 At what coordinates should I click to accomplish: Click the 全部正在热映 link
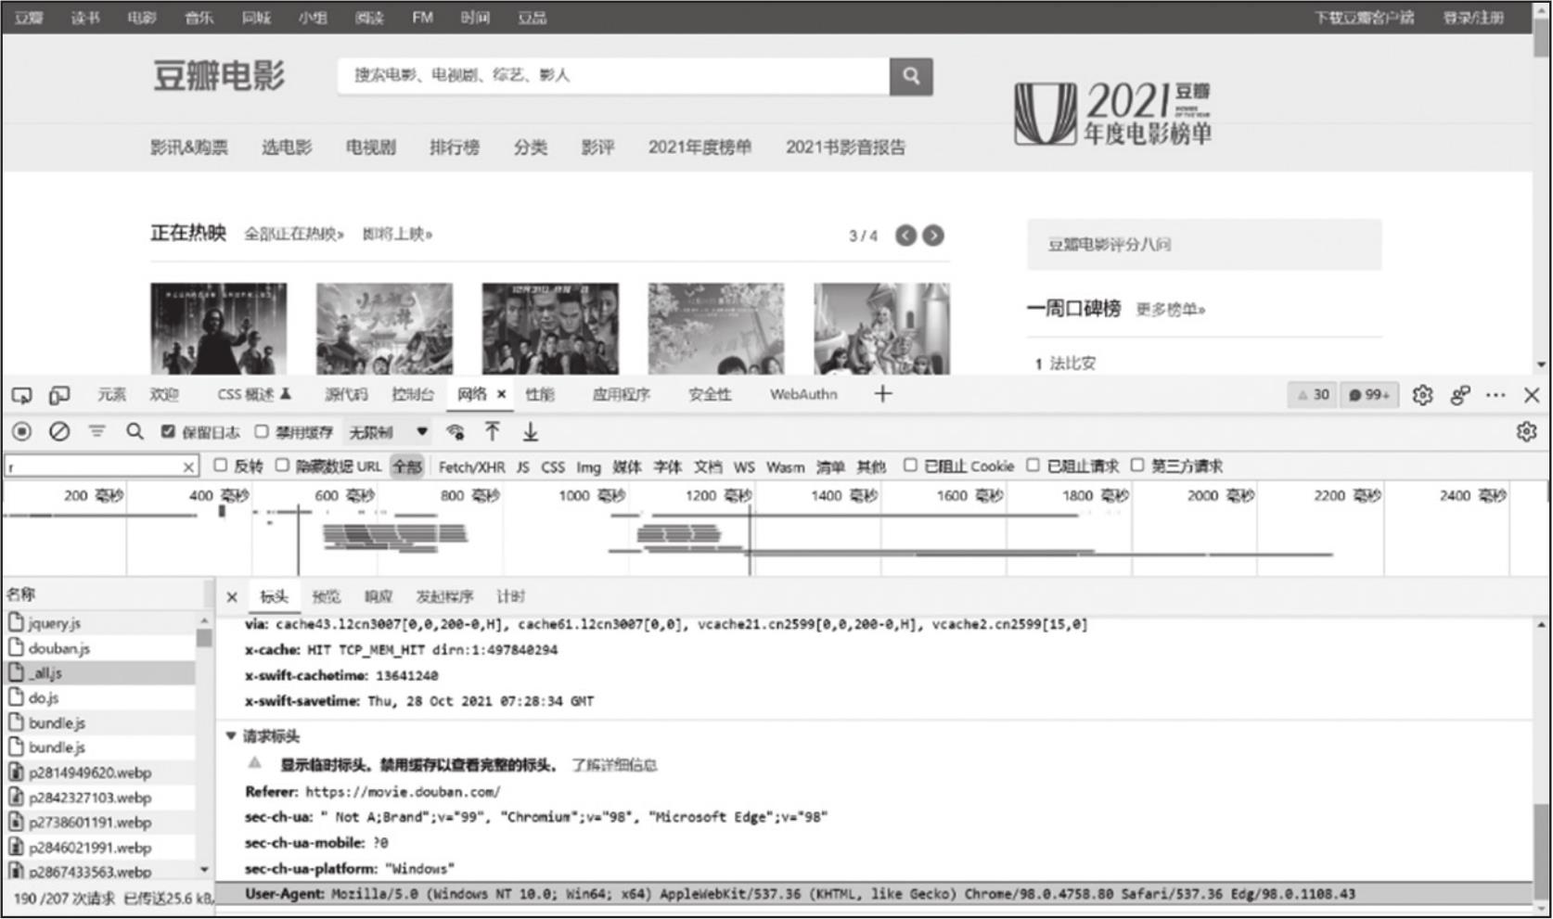click(x=294, y=234)
